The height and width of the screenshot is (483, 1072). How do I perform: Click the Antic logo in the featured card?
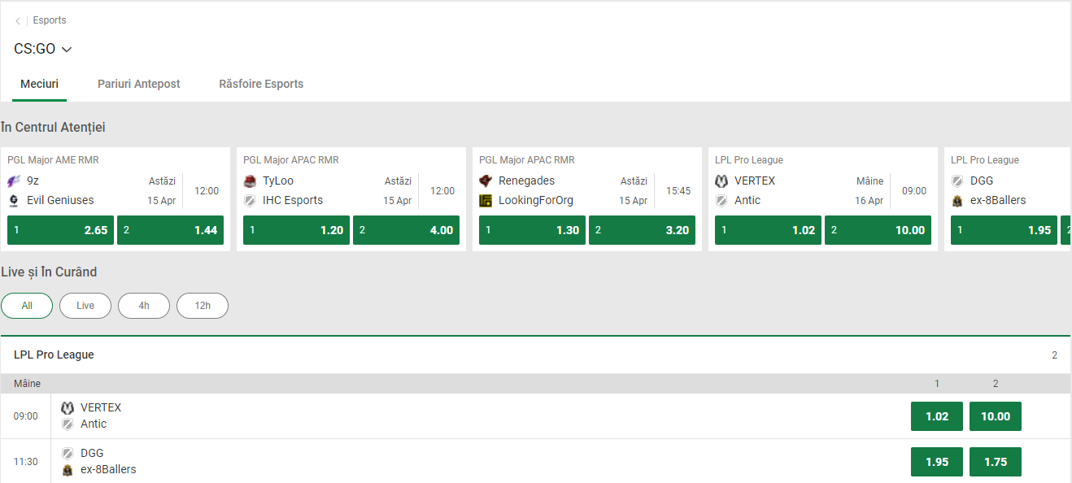(721, 201)
